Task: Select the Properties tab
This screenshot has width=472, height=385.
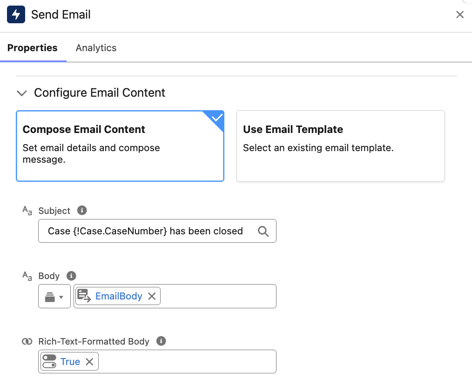Action: click(x=33, y=47)
